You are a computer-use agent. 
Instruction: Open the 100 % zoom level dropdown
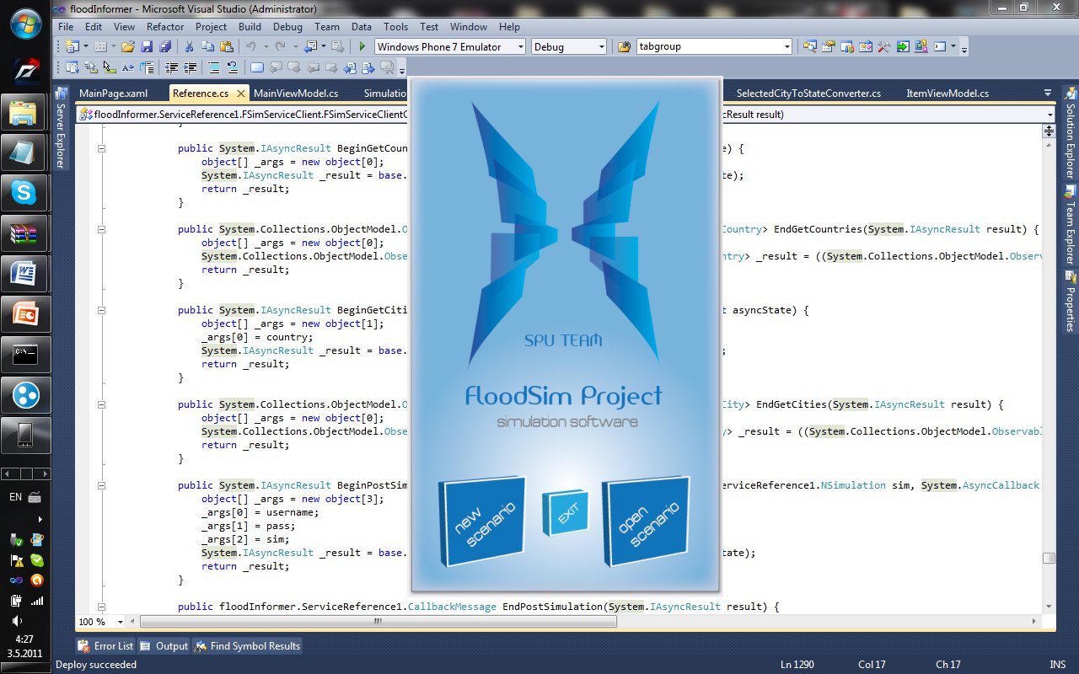120,622
